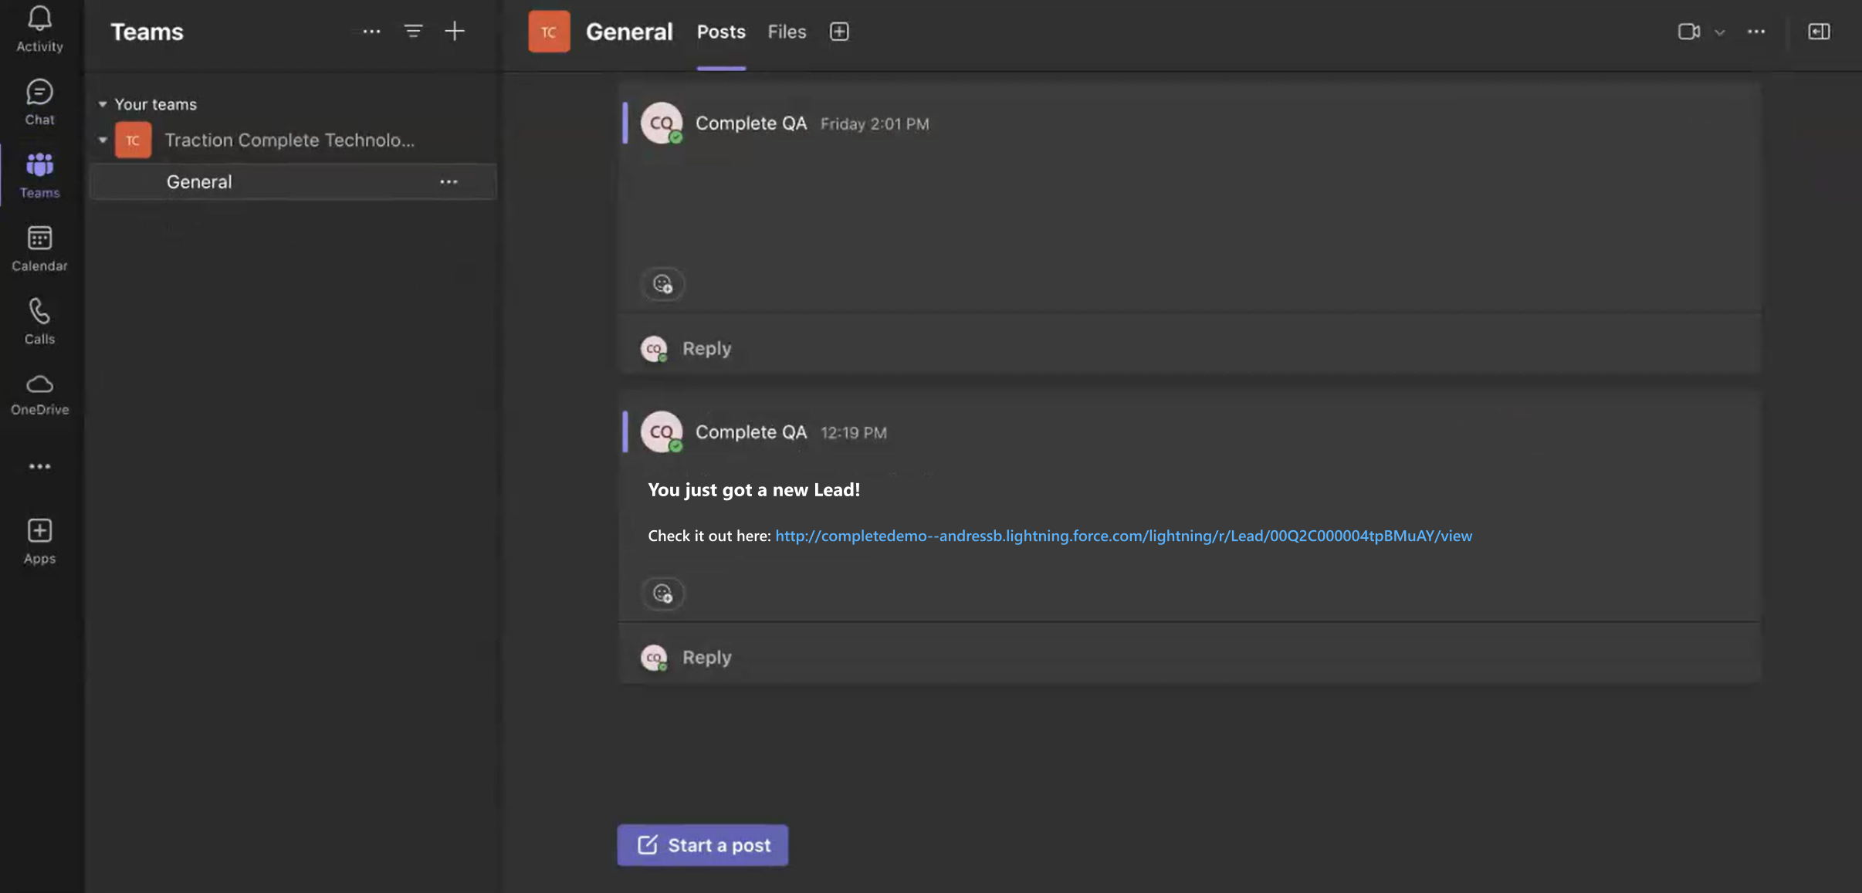
Task: Open the Calendar view
Action: (x=39, y=249)
